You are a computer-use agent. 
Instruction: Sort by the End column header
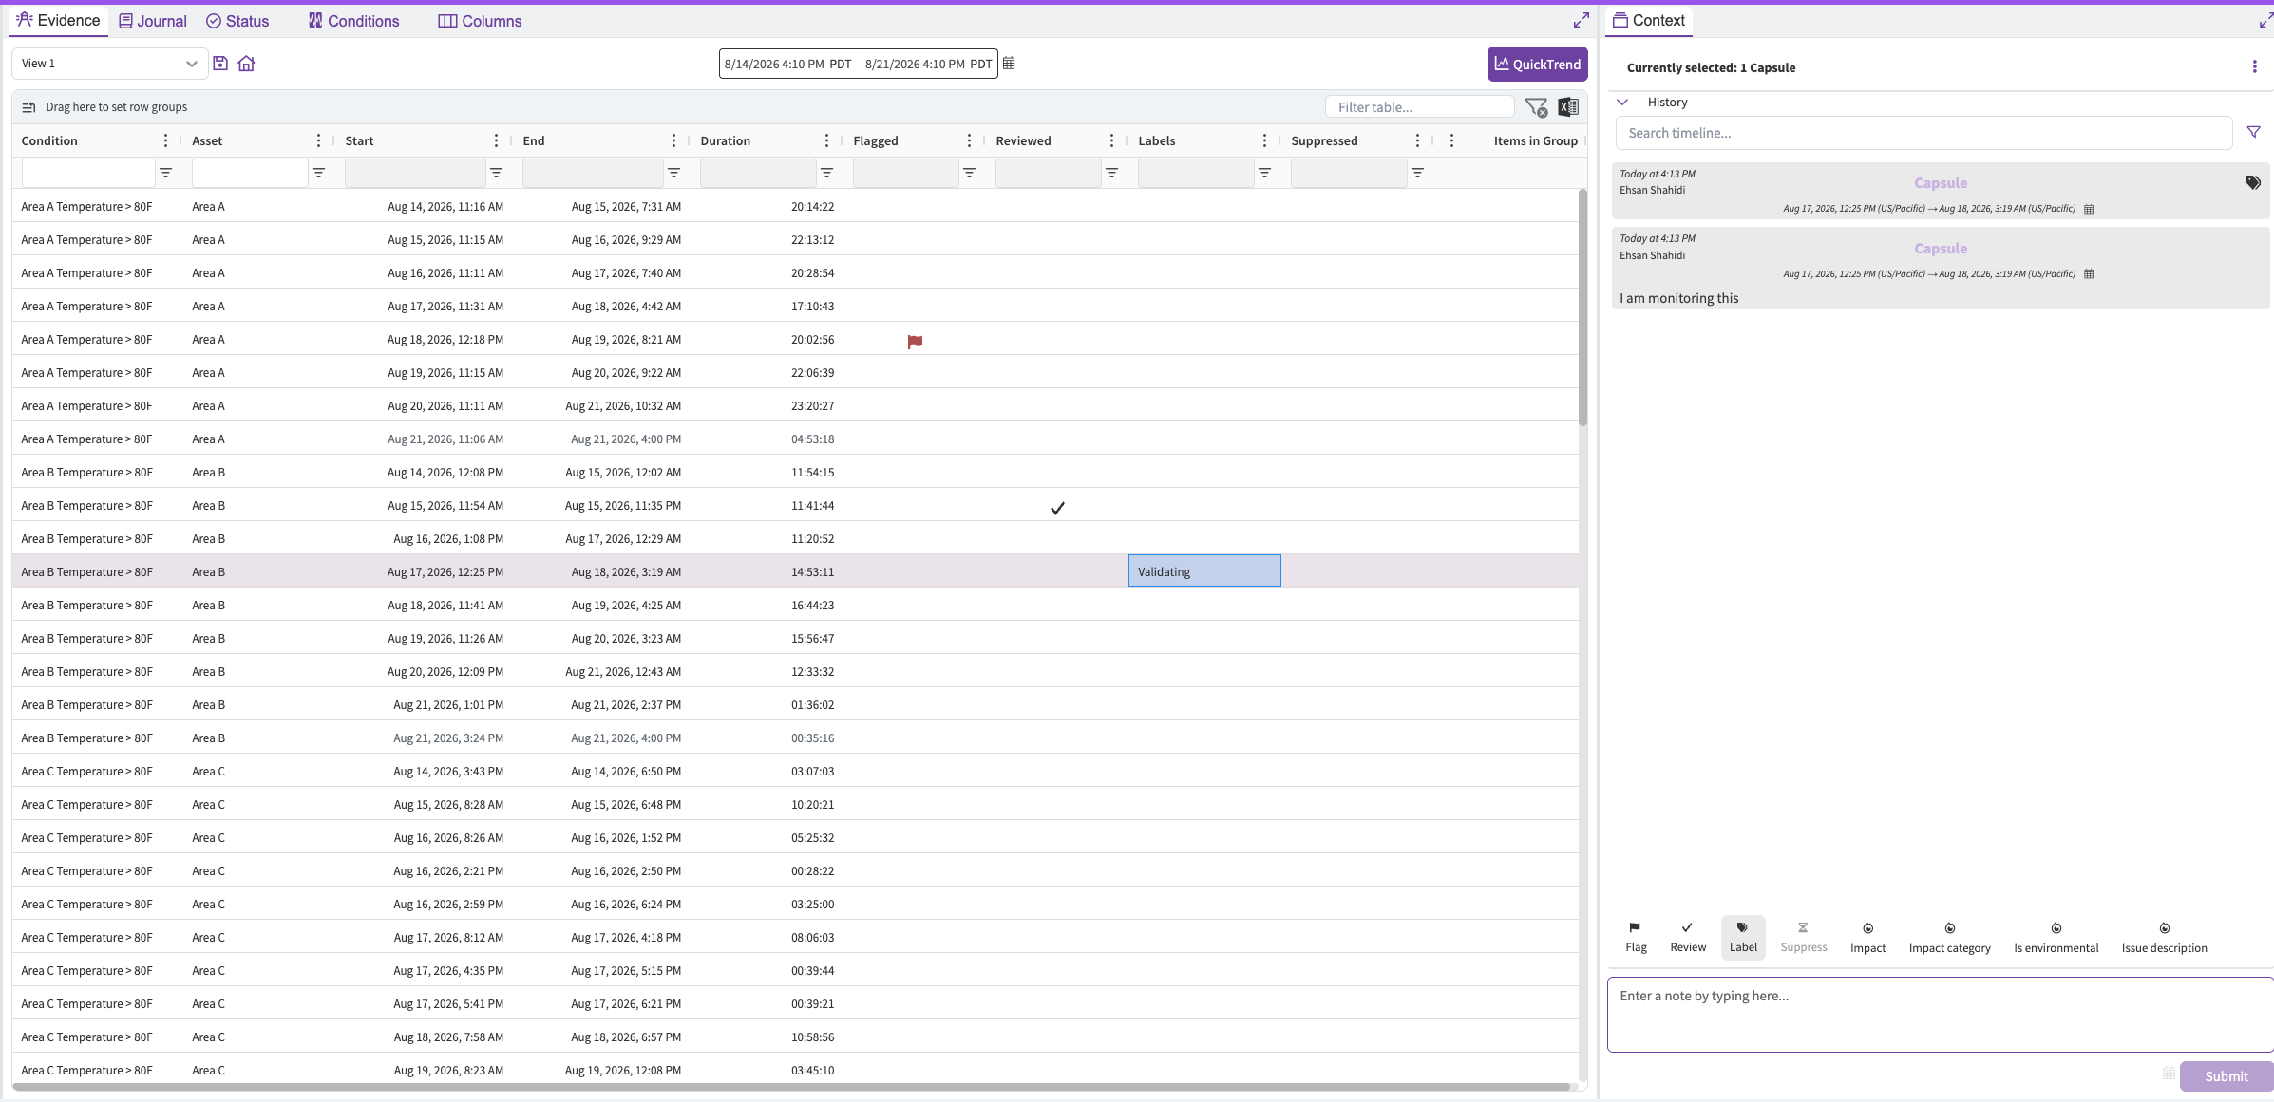534,140
